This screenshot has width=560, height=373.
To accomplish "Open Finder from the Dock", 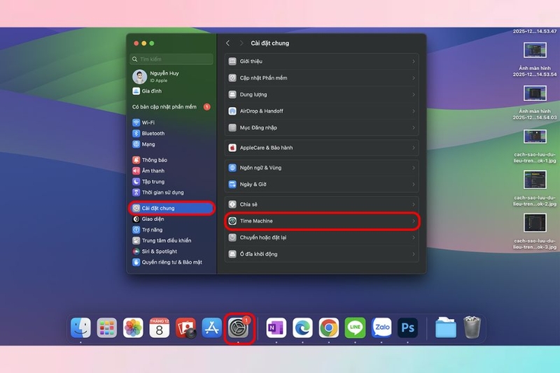I will (x=80, y=328).
